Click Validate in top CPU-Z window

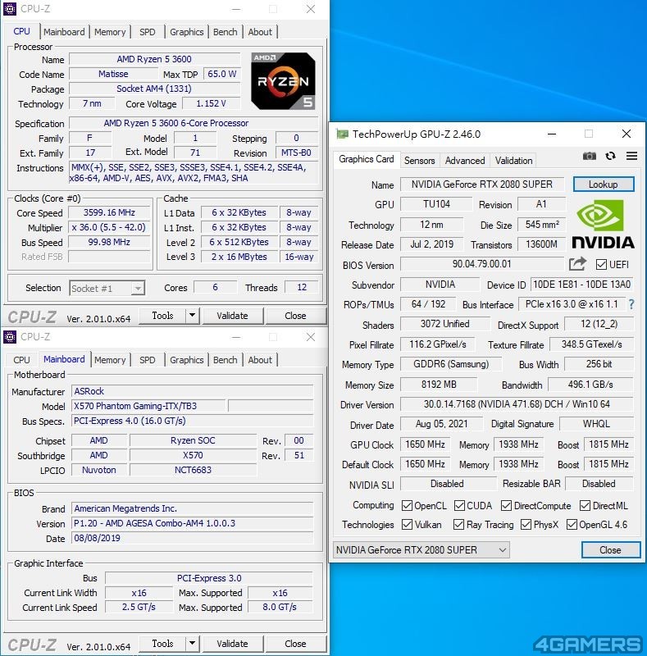click(232, 316)
